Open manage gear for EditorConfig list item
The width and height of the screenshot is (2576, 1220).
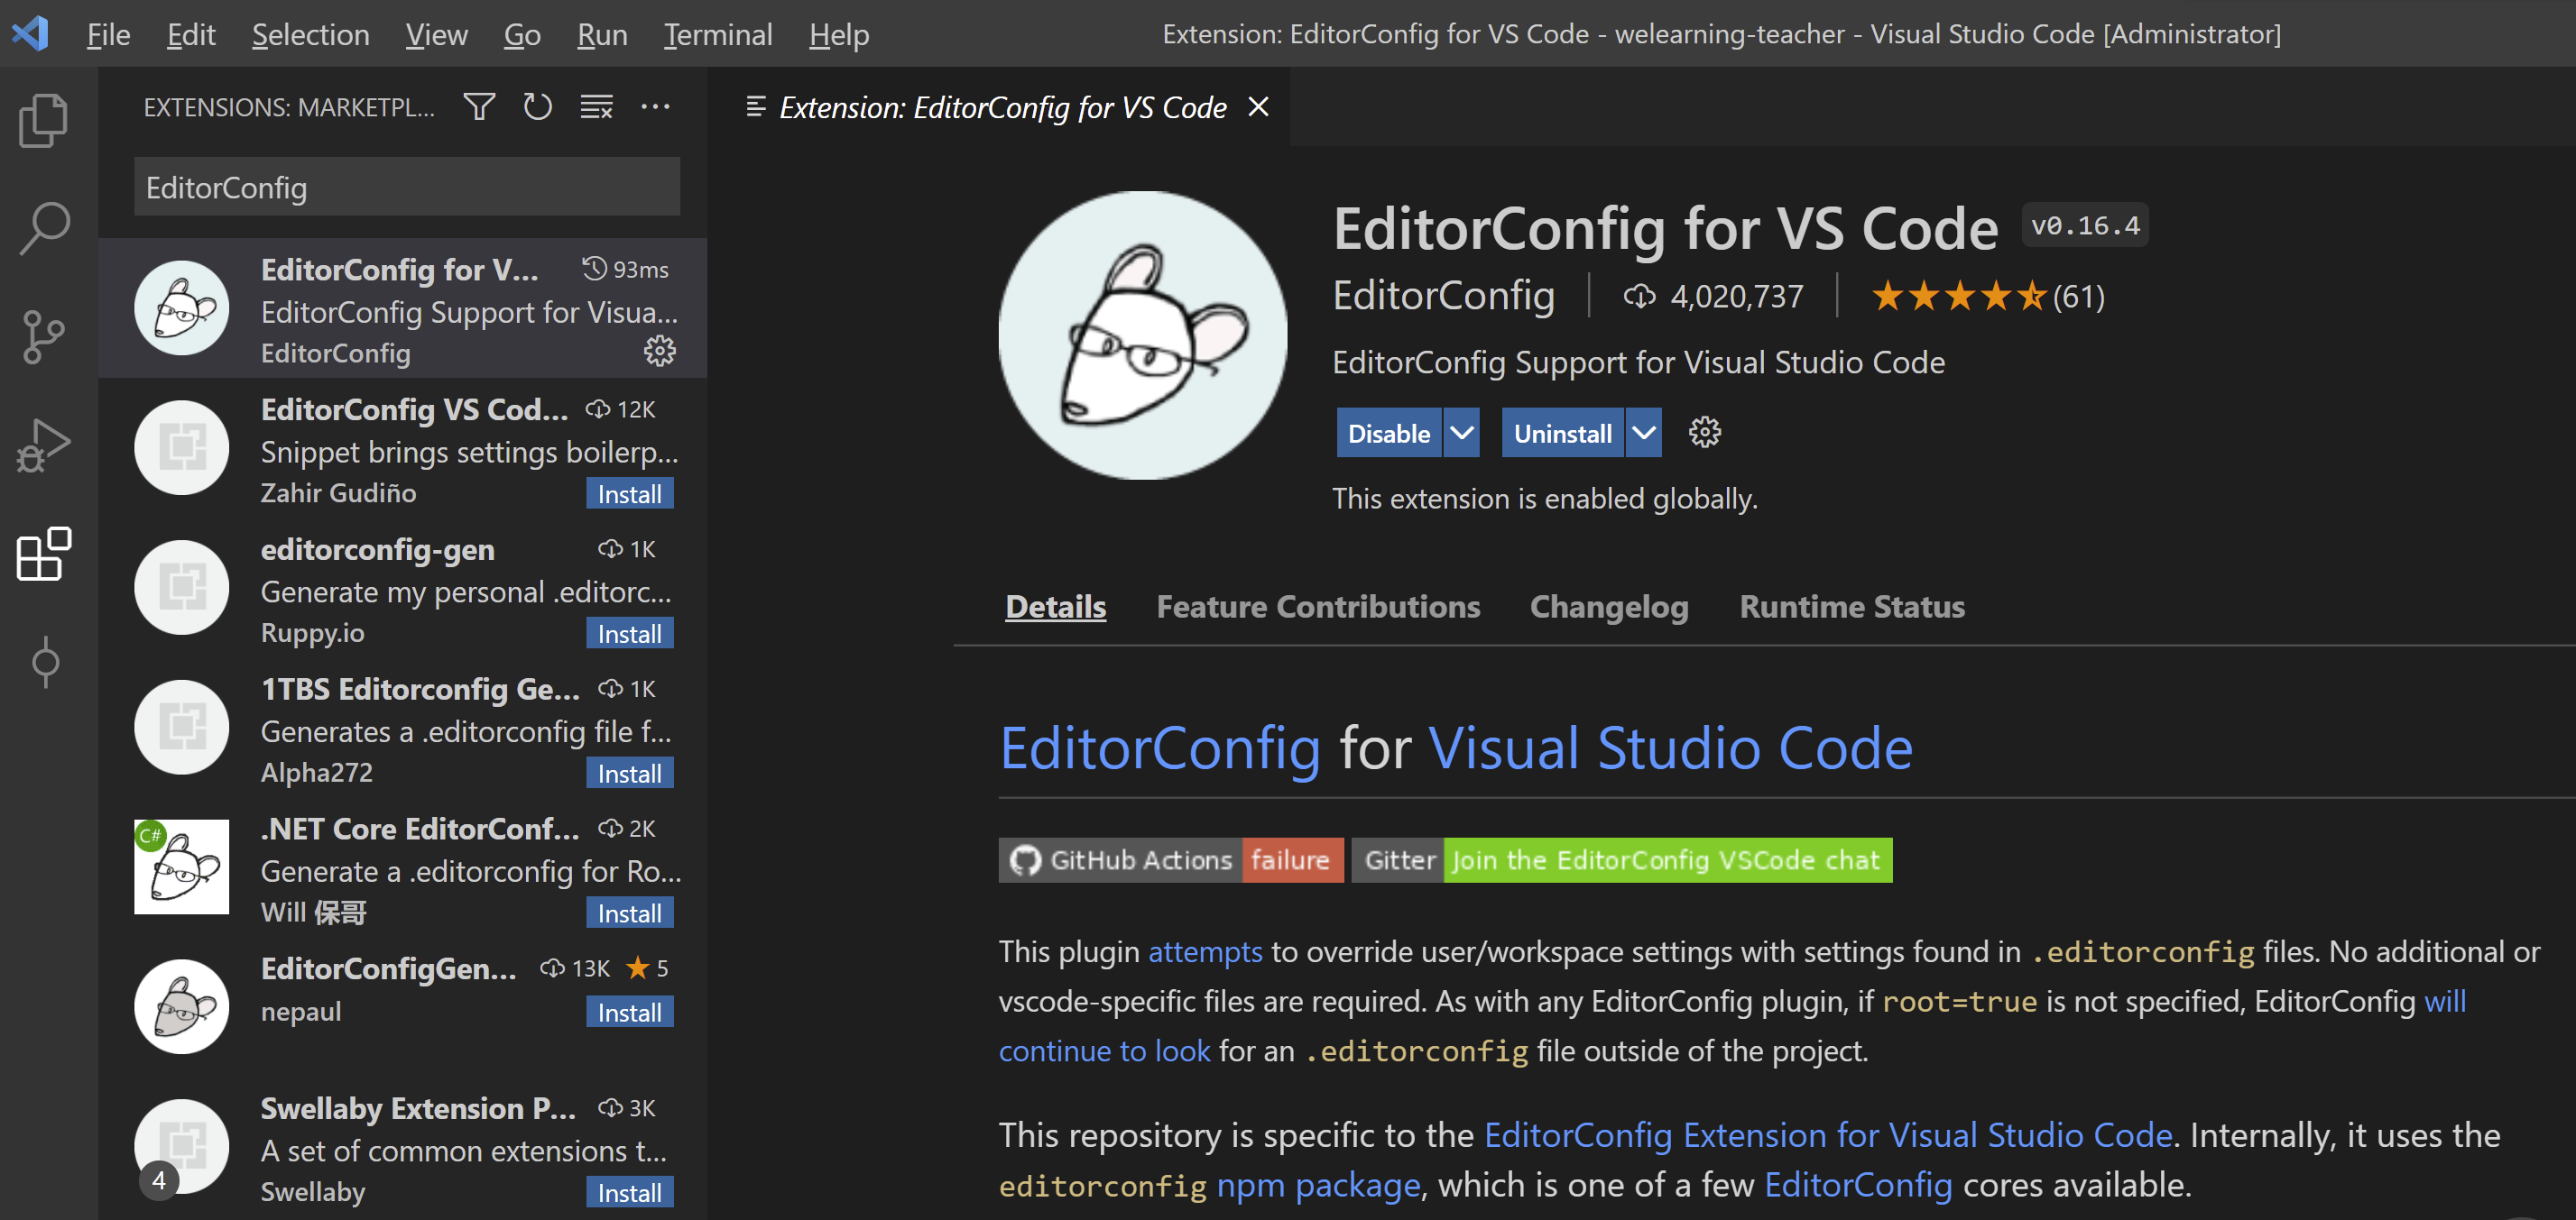coord(659,351)
